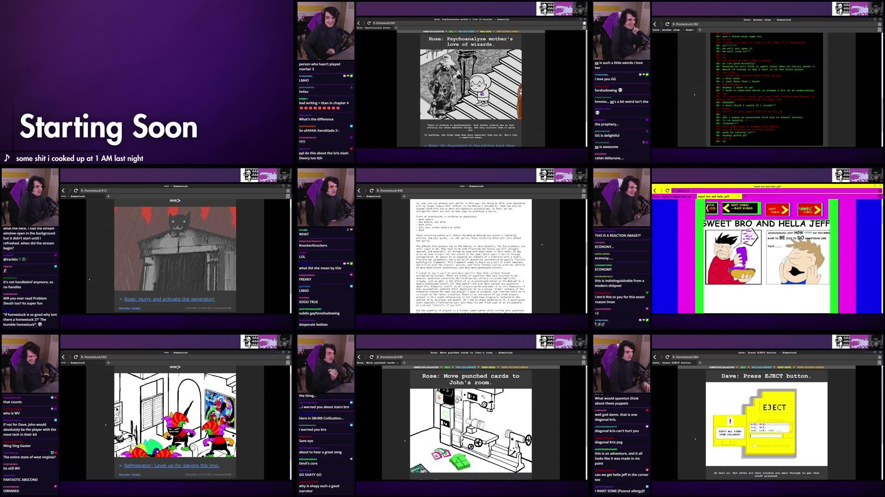Click the music note icon under Starting Soon
Image resolution: width=885 pixels, height=497 pixels.
(7, 158)
